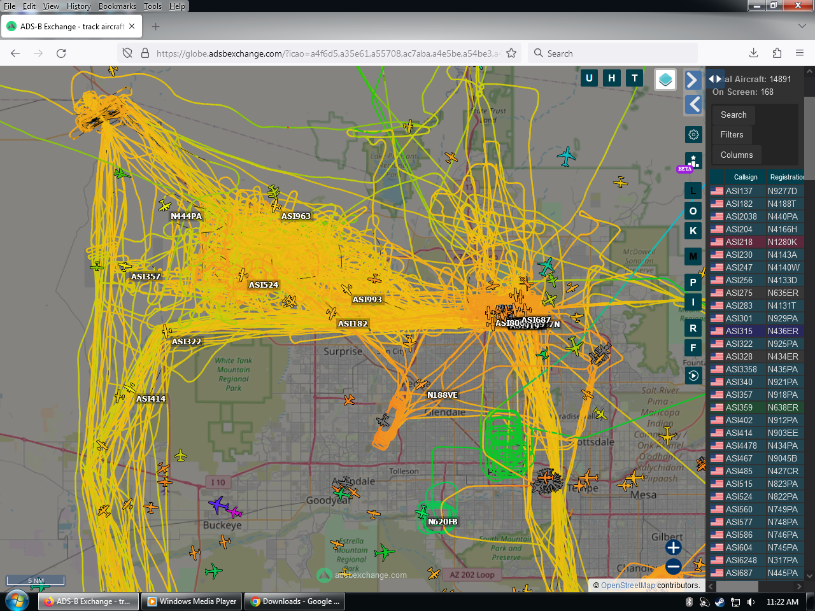The height and width of the screenshot is (611, 815).
Task: Open the Firefox Downloads panel
Action: click(x=753, y=53)
